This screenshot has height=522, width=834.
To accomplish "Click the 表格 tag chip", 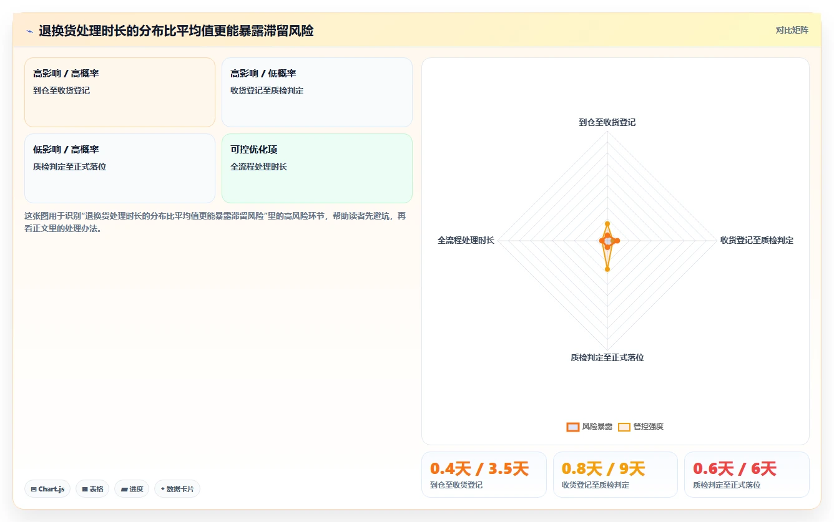I will 93,489.
